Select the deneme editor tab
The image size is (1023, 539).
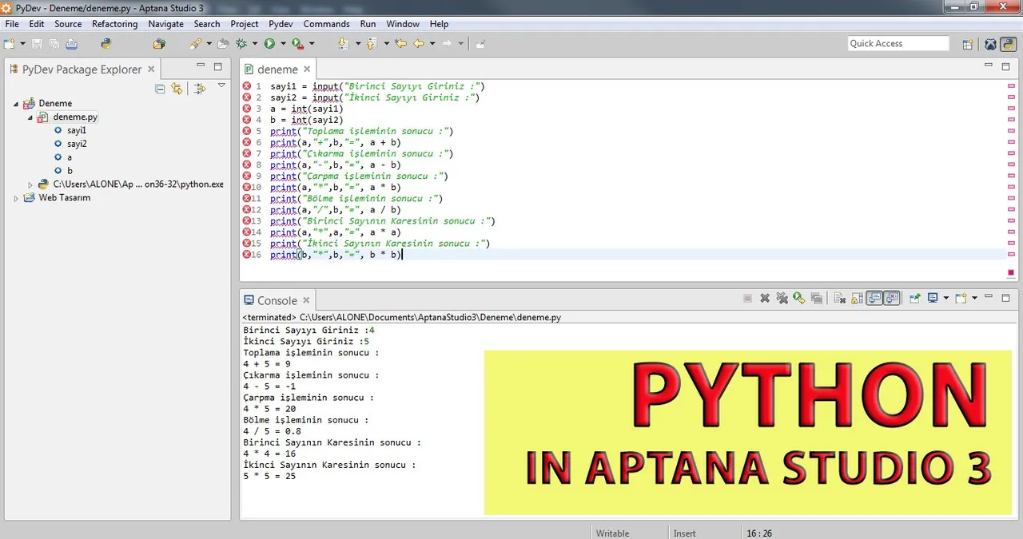coord(277,69)
